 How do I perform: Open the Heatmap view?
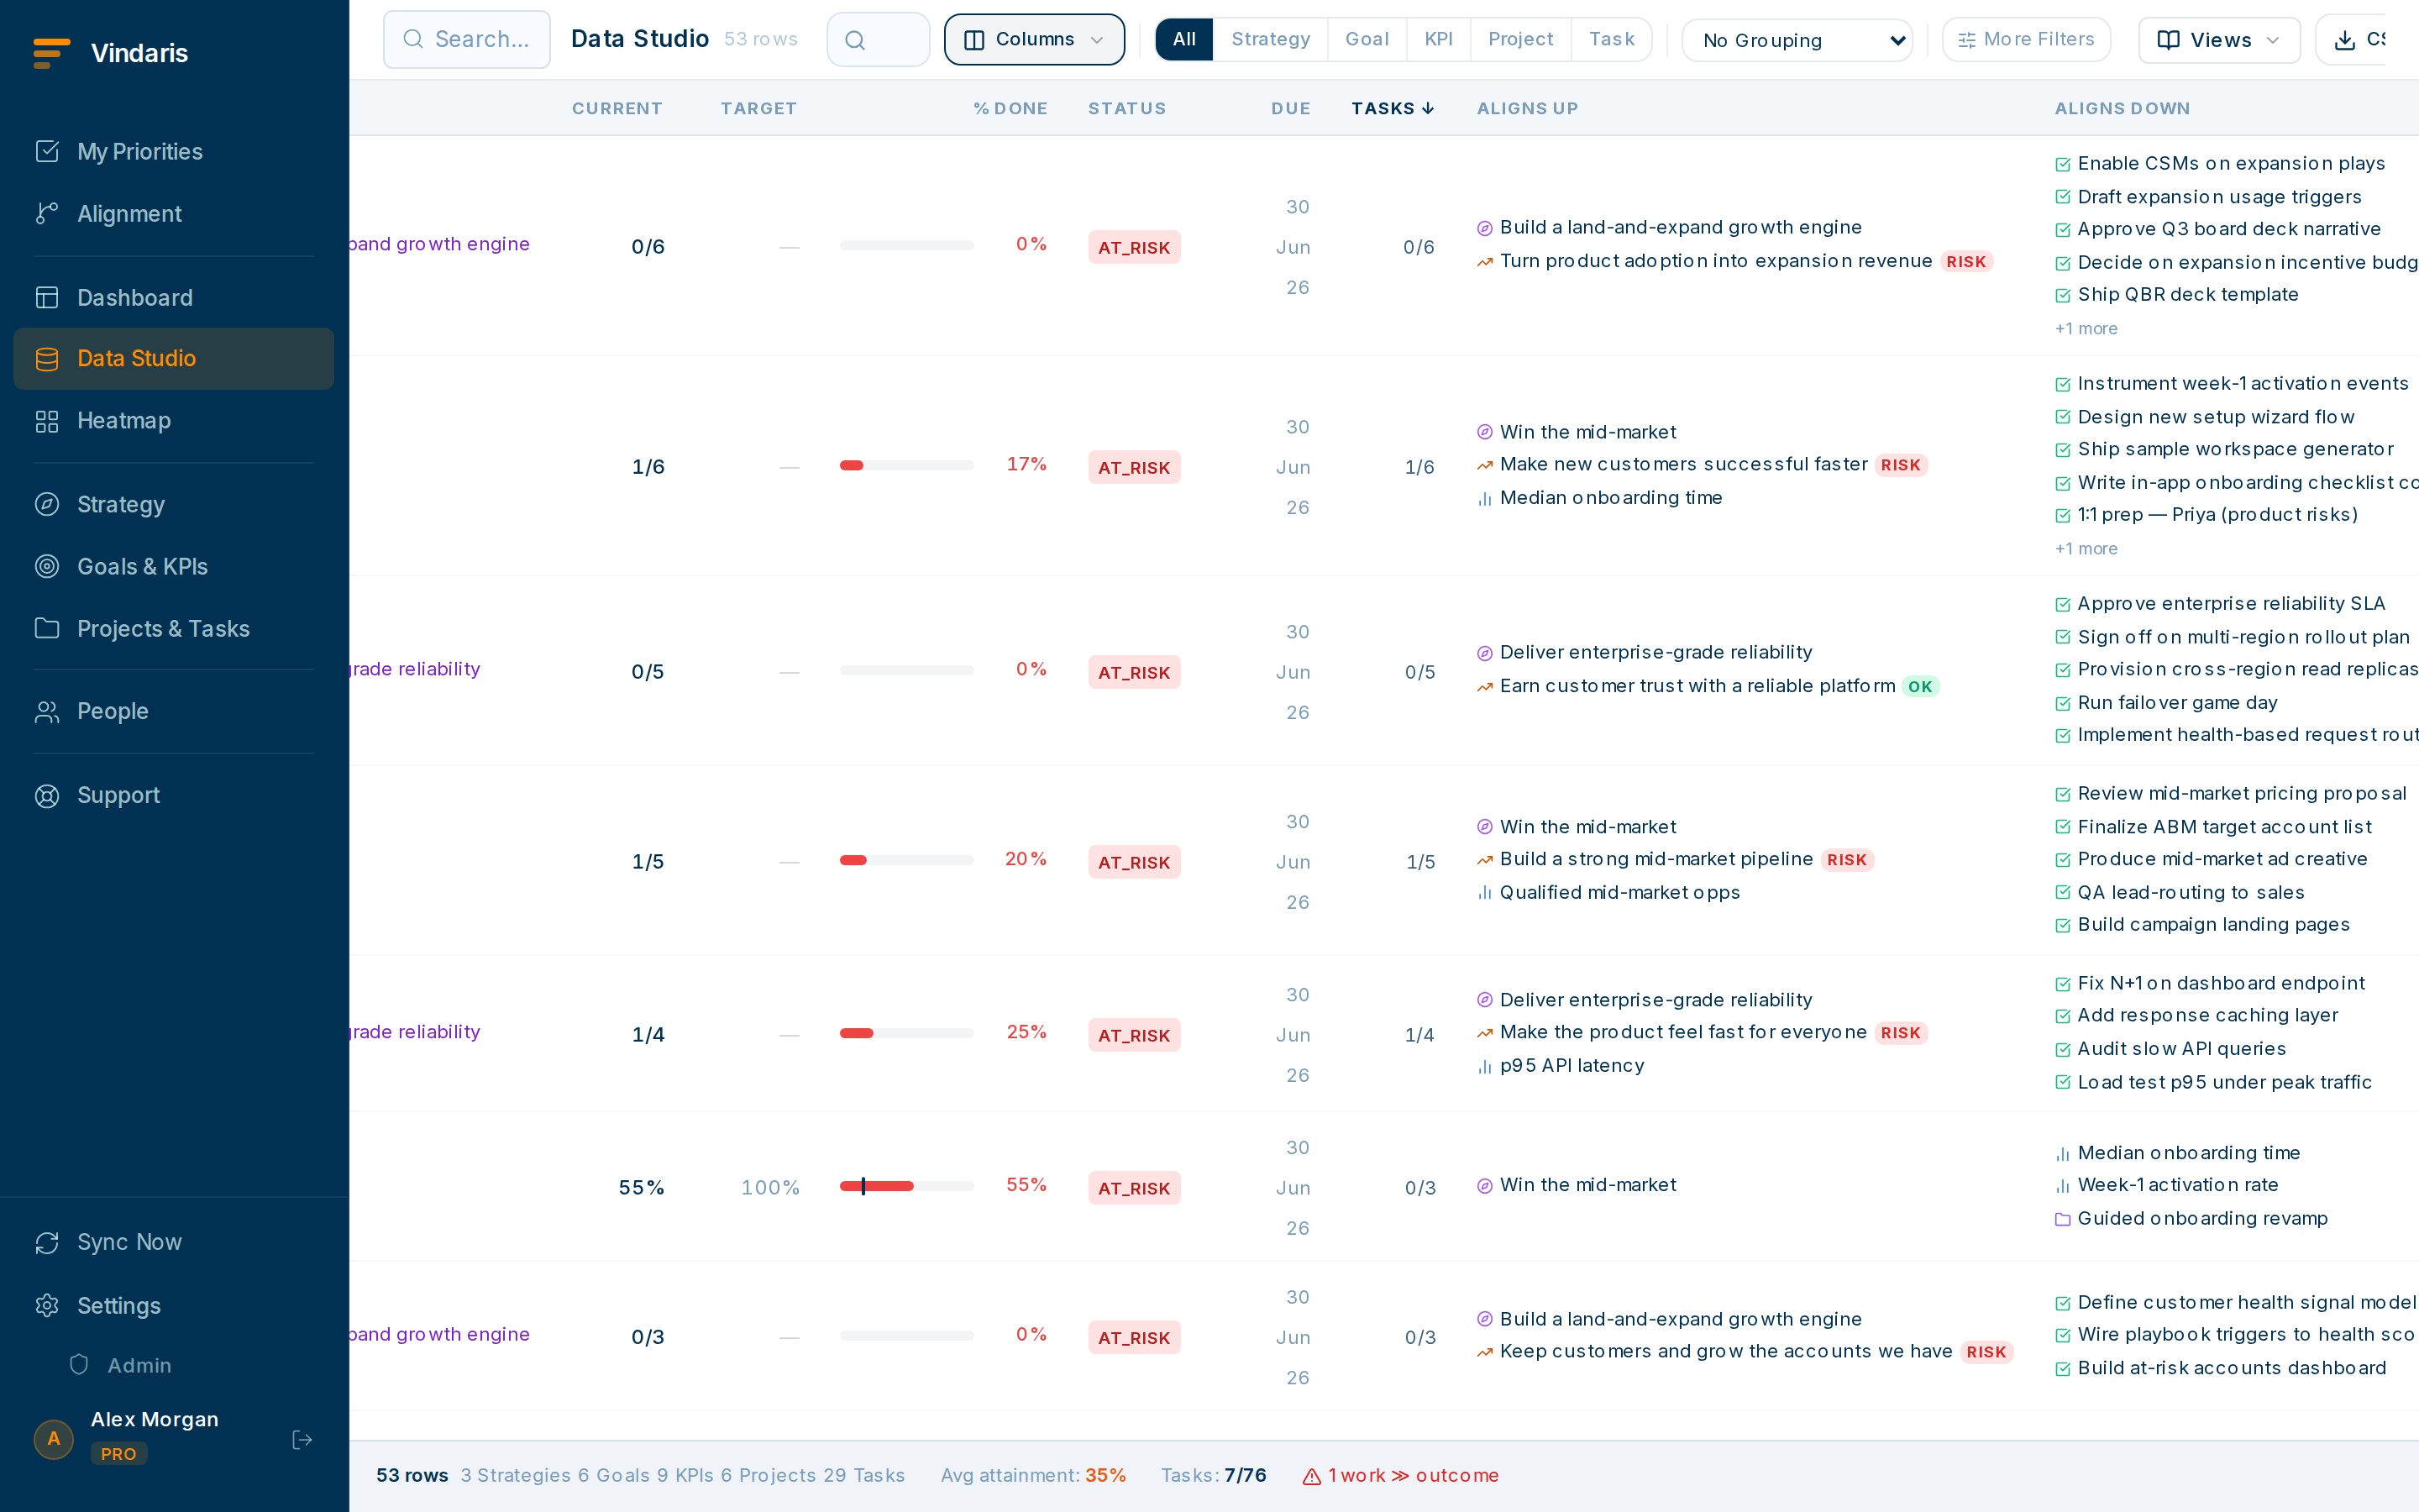(174, 421)
